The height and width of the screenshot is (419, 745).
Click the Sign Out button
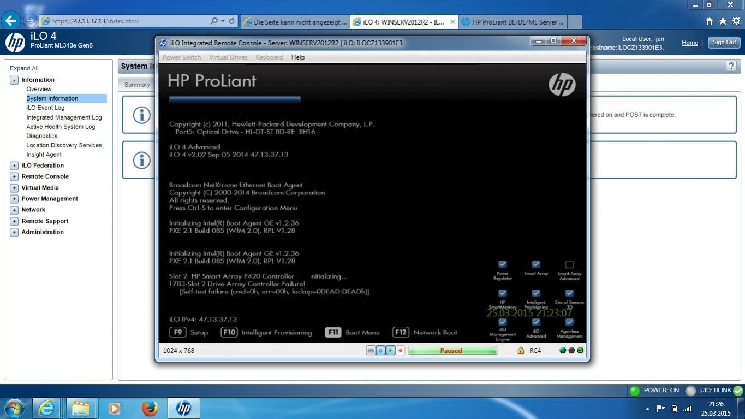click(x=724, y=42)
